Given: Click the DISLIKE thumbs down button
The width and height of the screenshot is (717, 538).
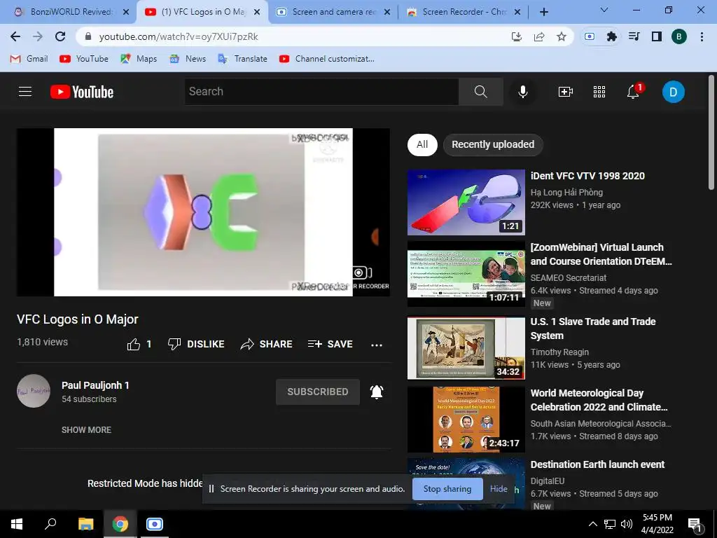Looking at the screenshot, I should pyautogui.click(x=196, y=344).
